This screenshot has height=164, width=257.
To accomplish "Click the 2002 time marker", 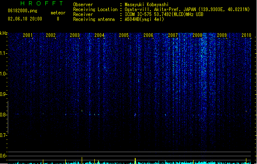I will tap(51, 35).
